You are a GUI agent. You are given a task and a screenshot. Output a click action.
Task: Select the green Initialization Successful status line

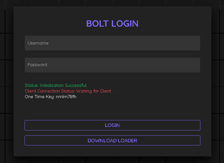56,85
